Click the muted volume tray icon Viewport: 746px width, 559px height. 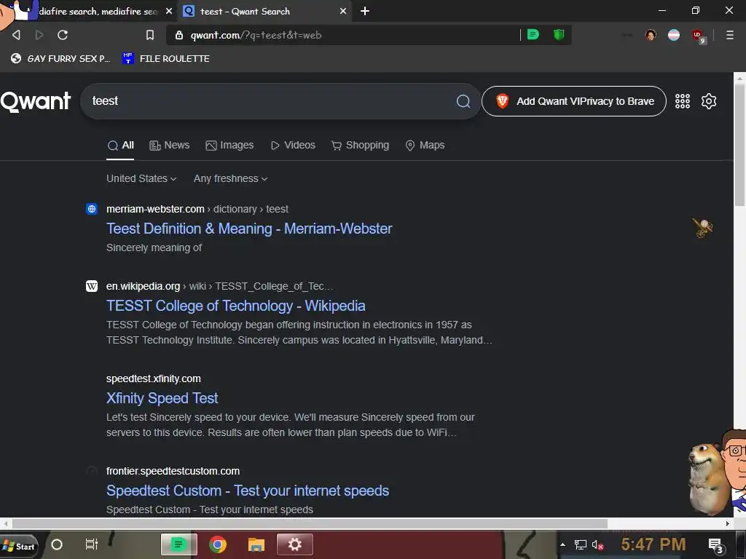pyautogui.click(x=597, y=545)
